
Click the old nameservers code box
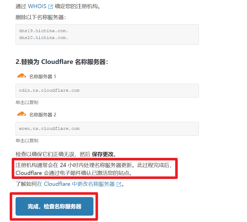(x=107, y=34)
